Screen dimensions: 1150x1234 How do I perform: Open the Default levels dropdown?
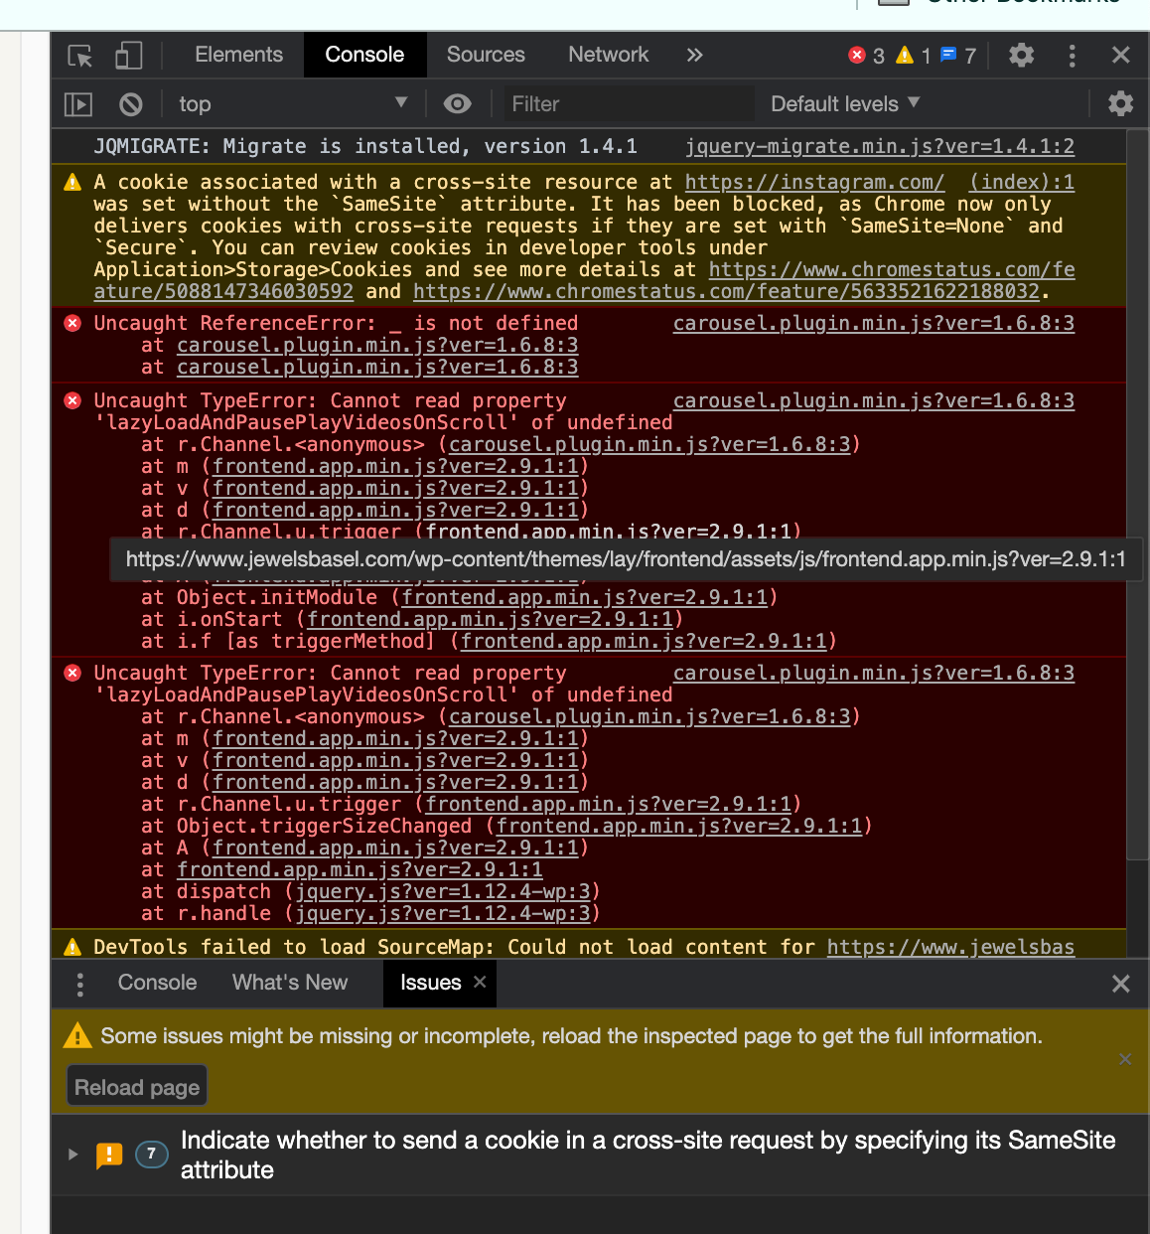pos(843,103)
